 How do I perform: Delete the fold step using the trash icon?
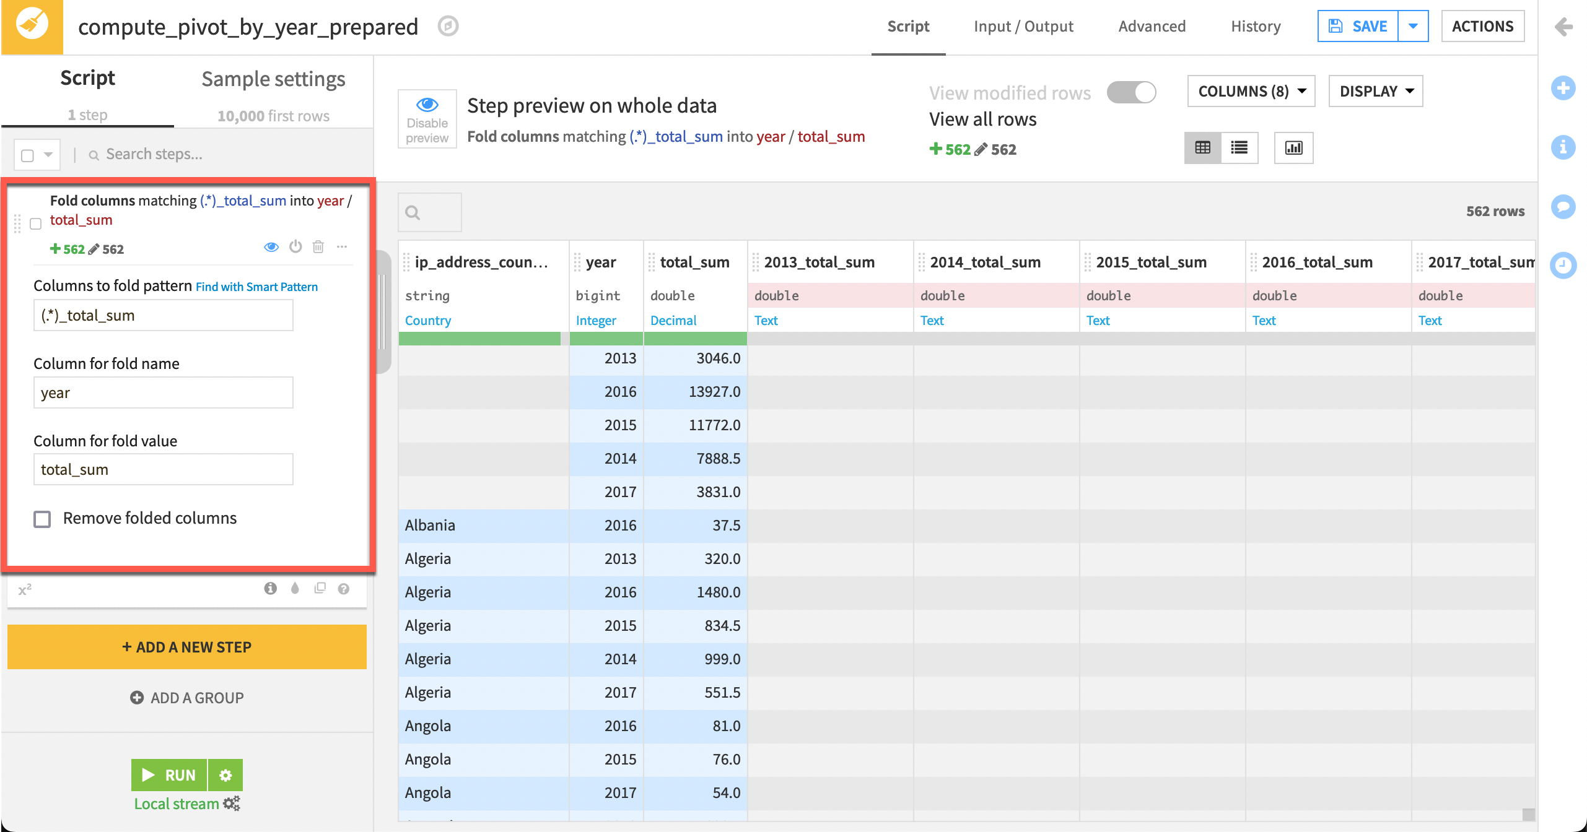click(318, 246)
